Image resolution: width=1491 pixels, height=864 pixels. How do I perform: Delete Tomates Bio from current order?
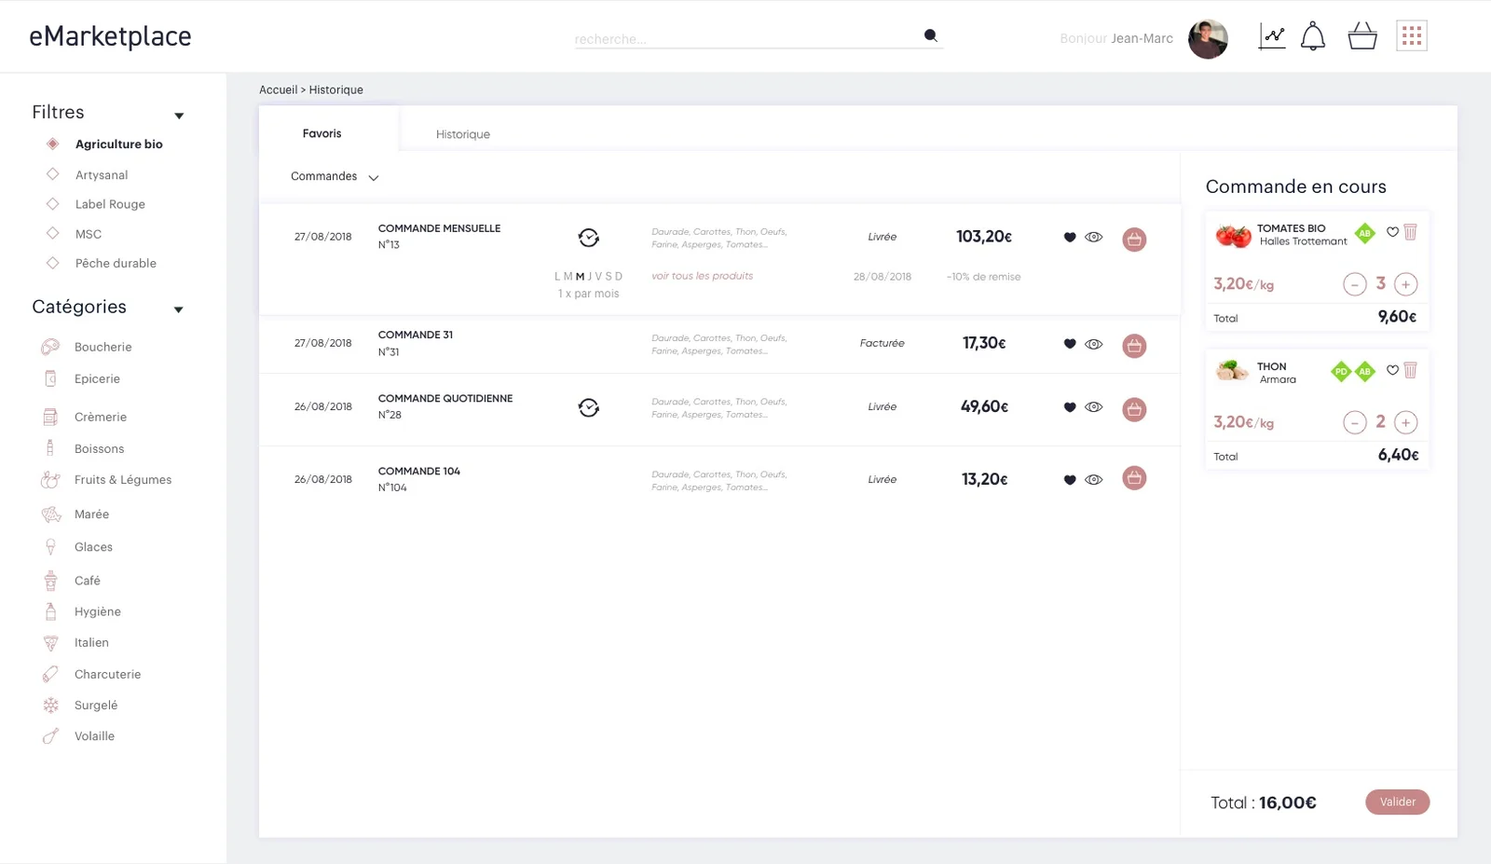(1410, 232)
